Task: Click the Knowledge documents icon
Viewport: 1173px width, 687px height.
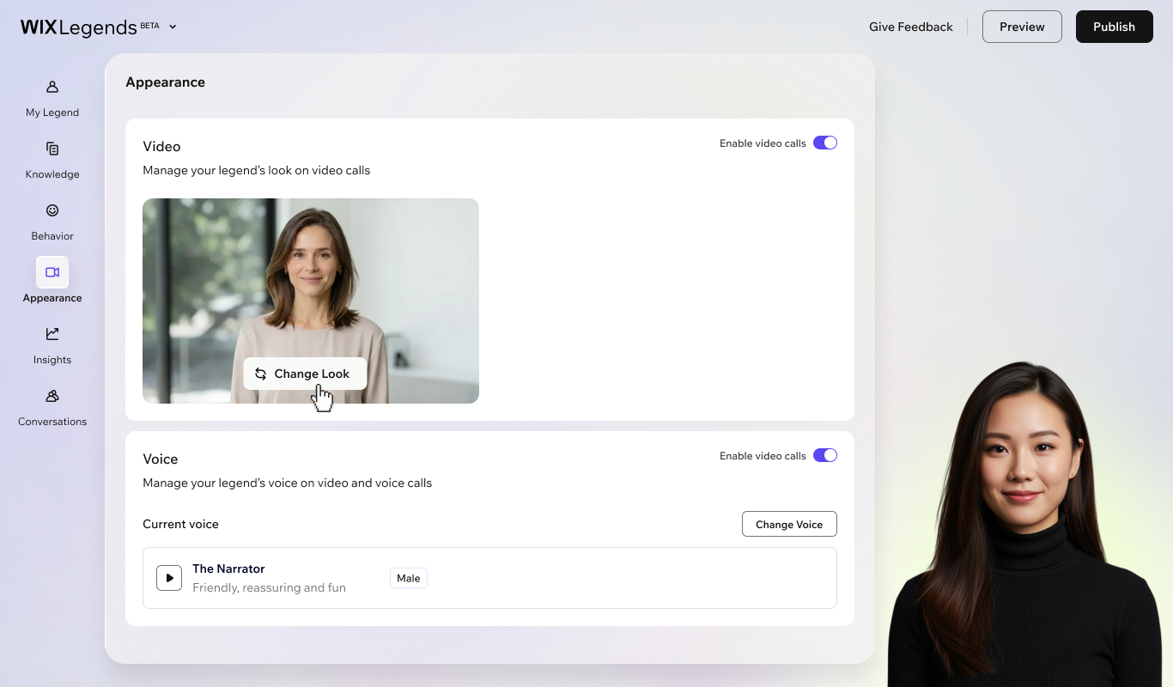Action: click(x=52, y=149)
